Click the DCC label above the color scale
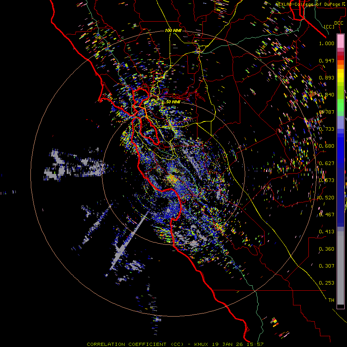Viewport: 347px width, 347px height. click(339, 23)
